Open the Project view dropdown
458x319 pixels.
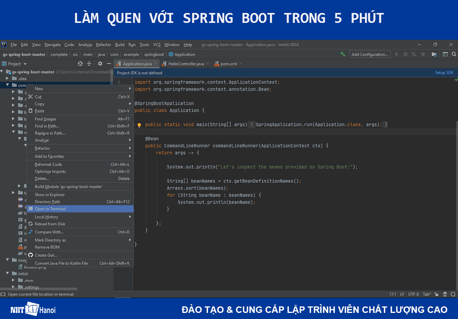[15, 63]
